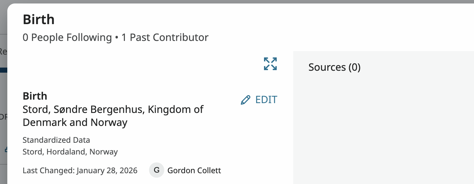Click the large Birth dialog title

pyautogui.click(x=39, y=20)
